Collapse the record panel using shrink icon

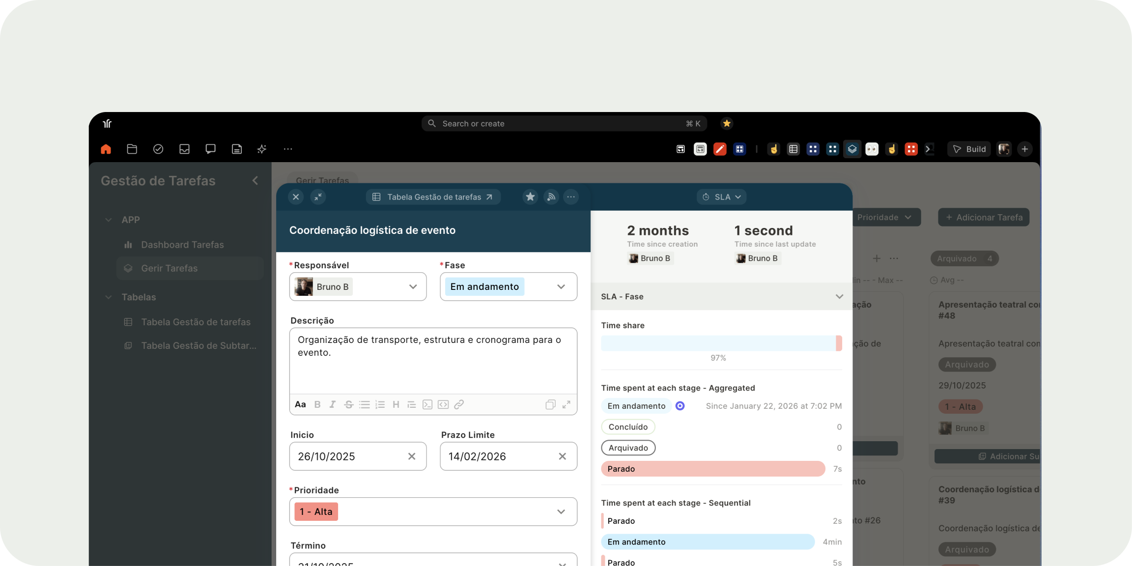pos(318,197)
